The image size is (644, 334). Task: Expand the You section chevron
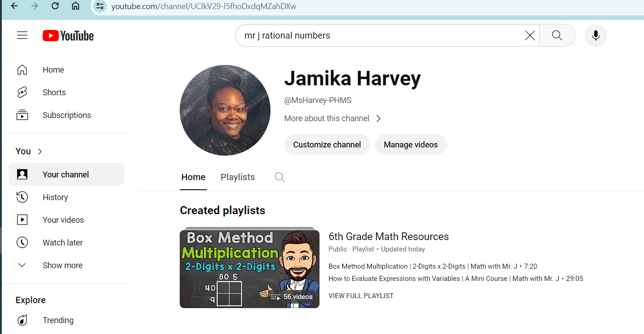pos(40,152)
